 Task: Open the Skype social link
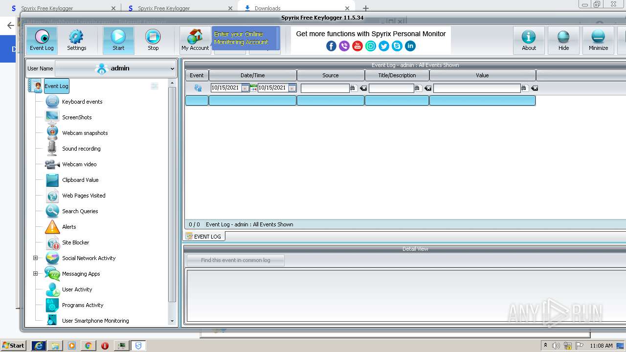click(x=397, y=46)
